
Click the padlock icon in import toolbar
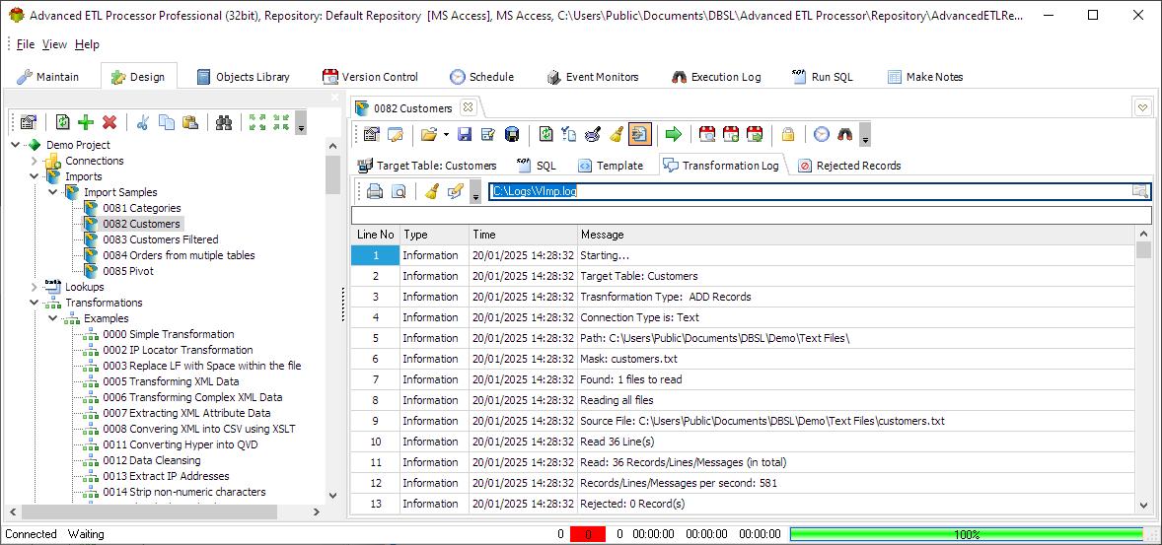(x=788, y=134)
